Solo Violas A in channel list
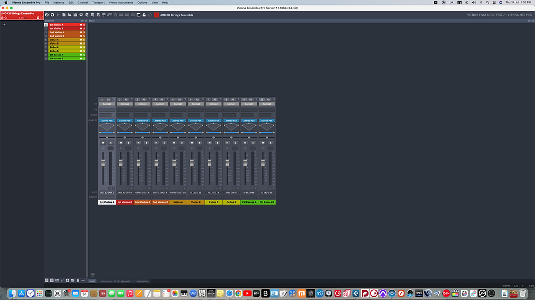Viewport: 535px width, 300px height. (x=84, y=40)
